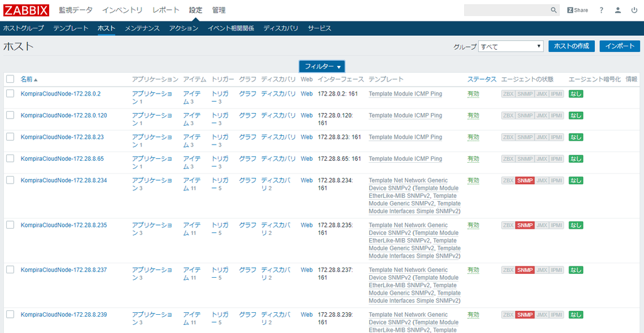The height and width of the screenshot is (333, 644).
Task: Click なし encryption badge for 172.28.8.65 row
Action: 576,159
